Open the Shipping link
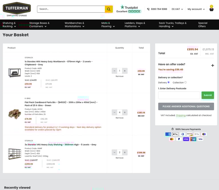The height and width of the screenshot is (190, 219). (181, 115)
